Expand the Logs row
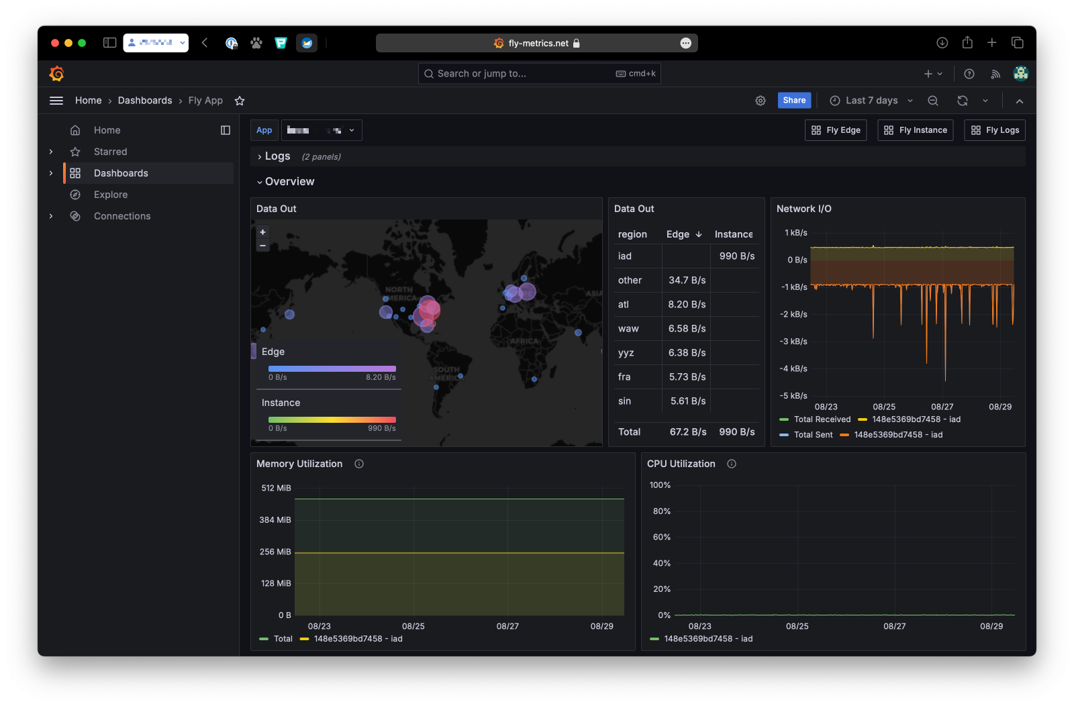This screenshot has height=706, width=1074. [277, 156]
